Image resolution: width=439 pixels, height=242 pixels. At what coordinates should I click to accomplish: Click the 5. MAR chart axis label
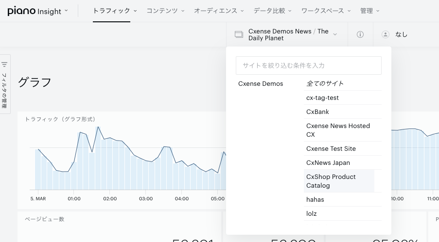pyautogui.click(x=38, y=199)
